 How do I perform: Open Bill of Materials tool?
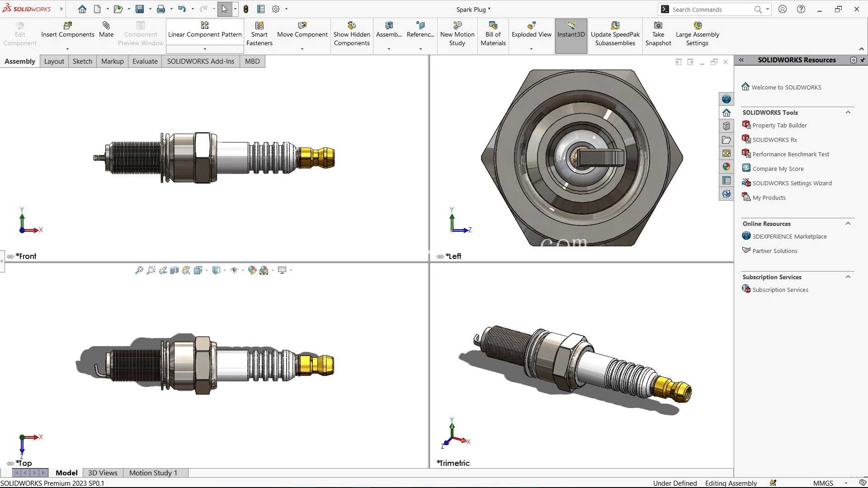tap(493, 34)
